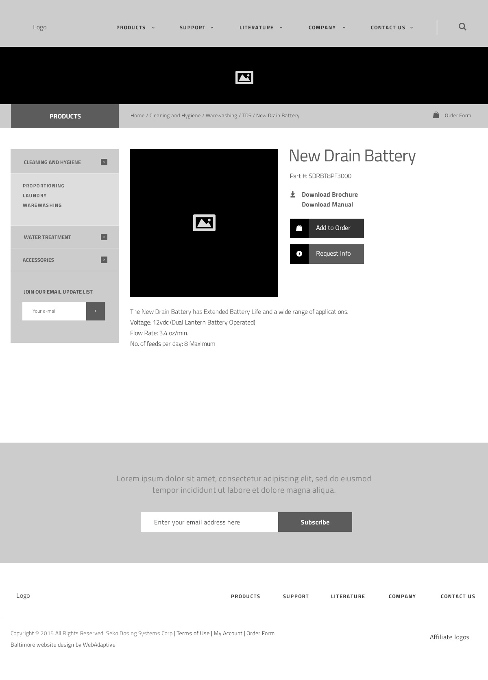
Task: Click the Download Manual link
Action: [327, 204]
